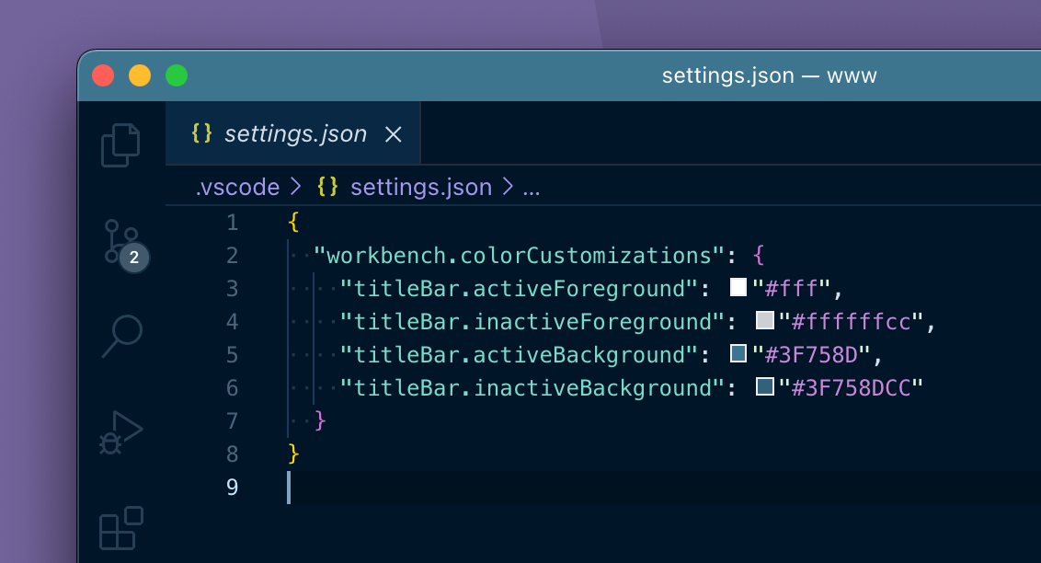Close the settings.json editor tab
The image size is (1041, 563).
point(393,134)
